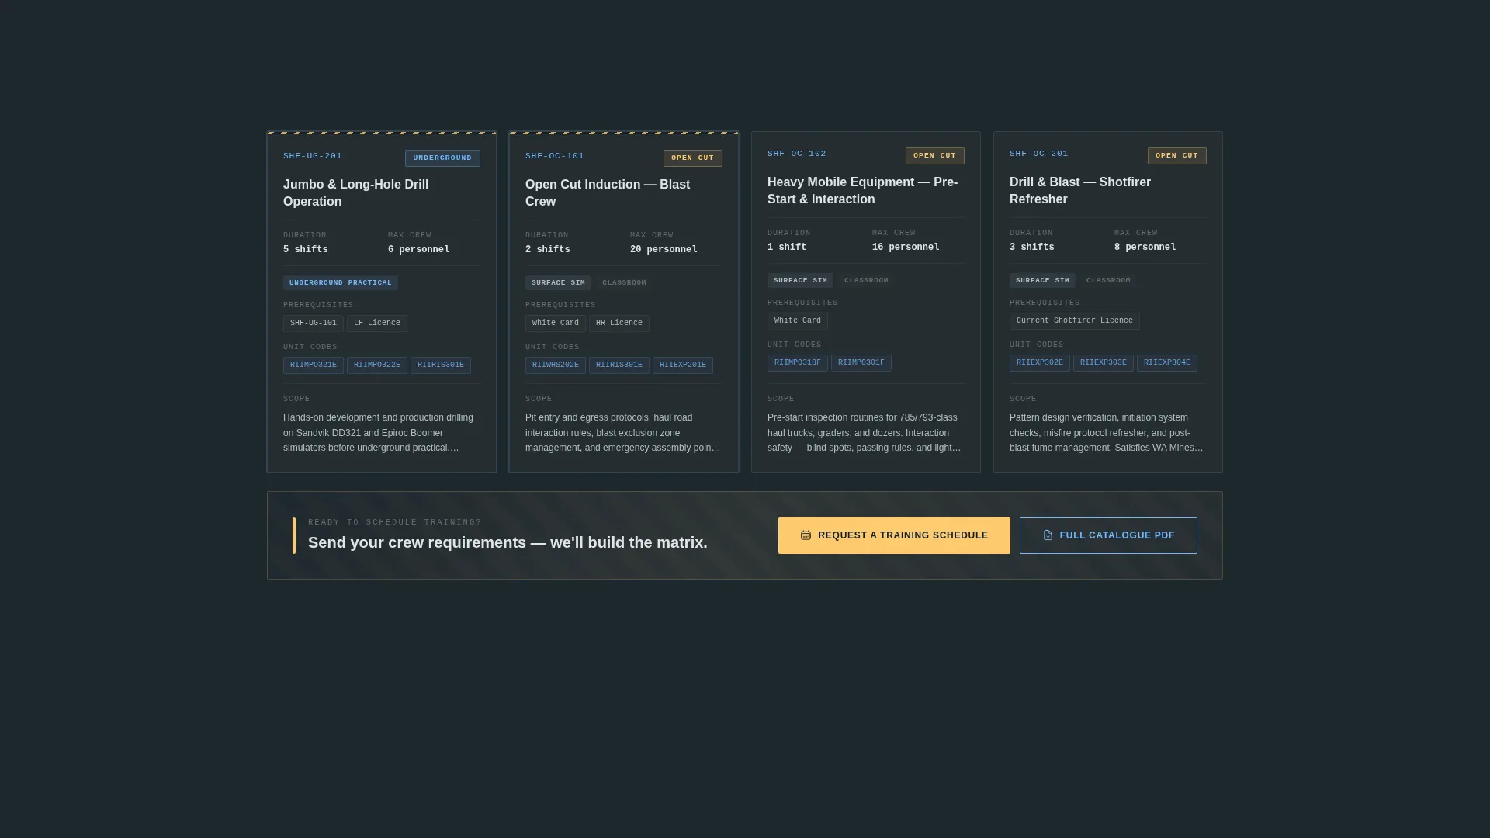Click the calendar icon in Request a Training Schedule
The image size is (1490, 838).
806,535
